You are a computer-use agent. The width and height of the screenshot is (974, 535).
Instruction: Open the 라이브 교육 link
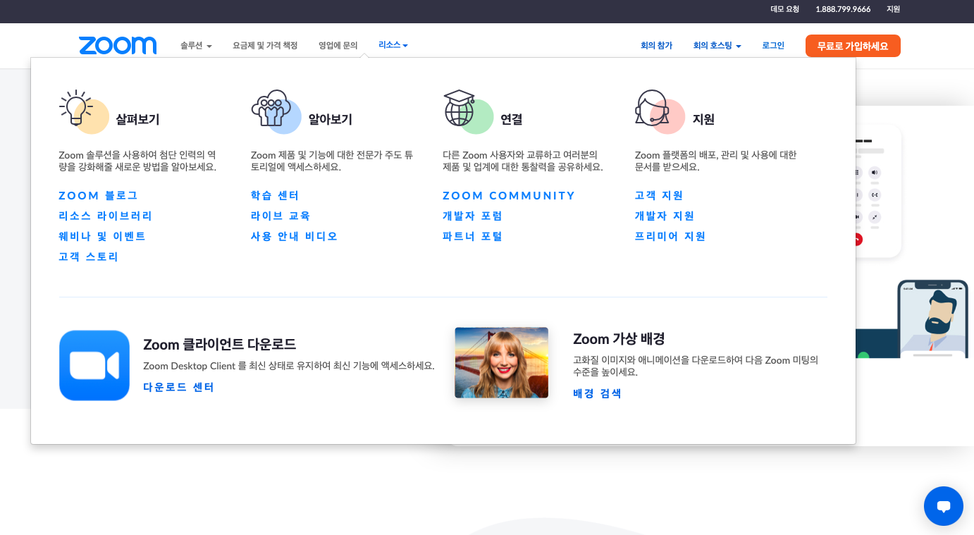point(281,216)
